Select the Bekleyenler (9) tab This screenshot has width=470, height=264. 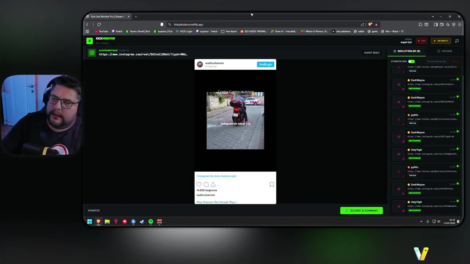tap(406, 51)
